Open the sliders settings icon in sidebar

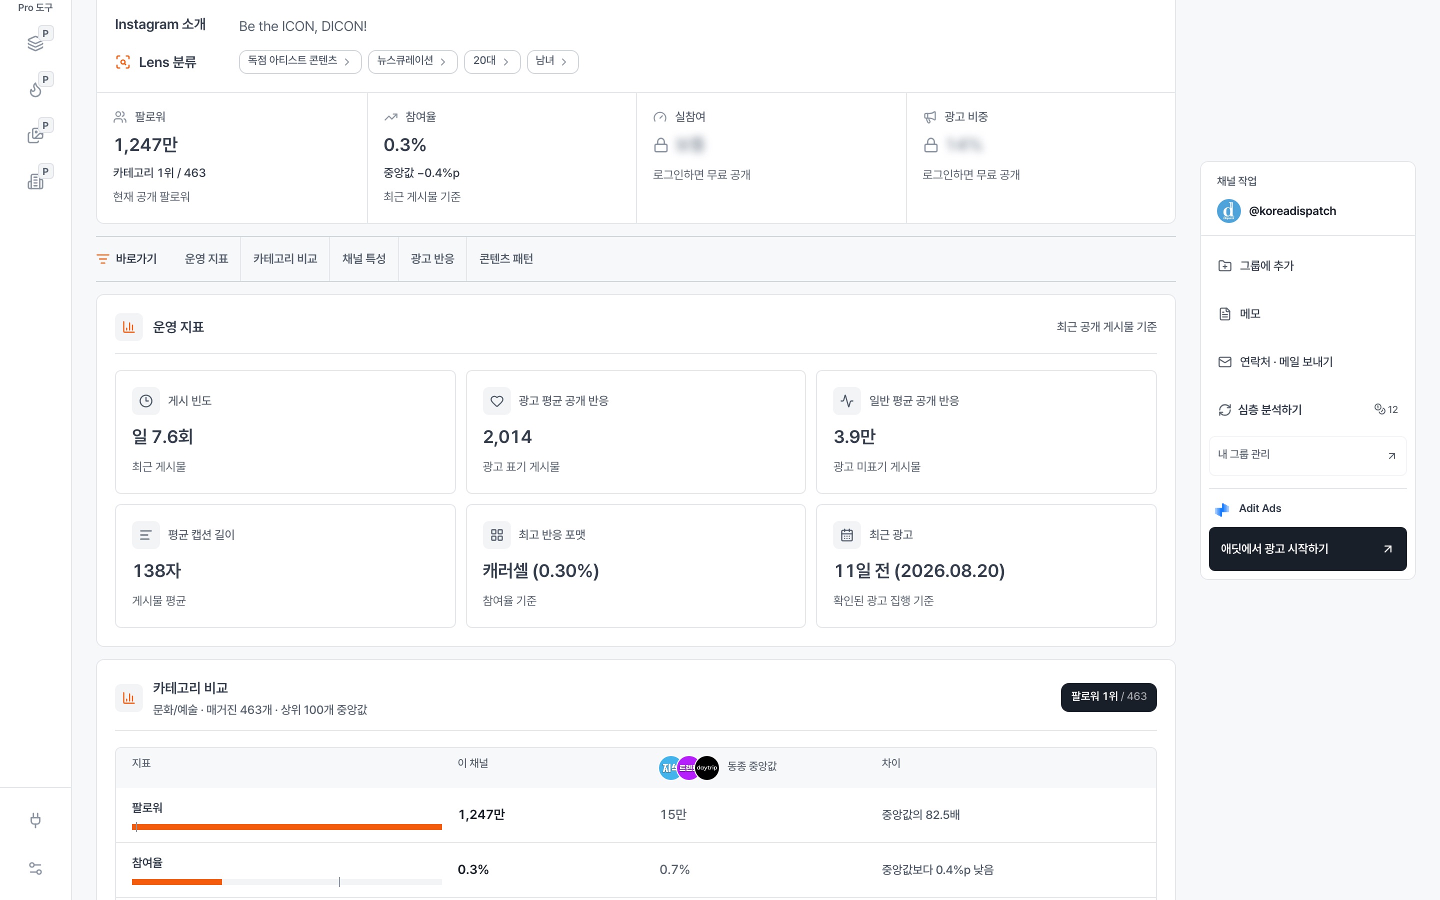[x=35, y=868]
